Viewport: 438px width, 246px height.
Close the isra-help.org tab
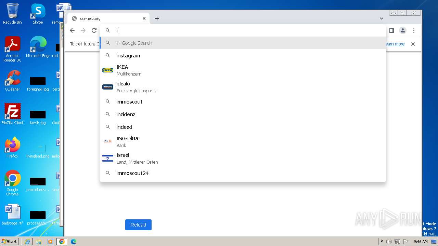[144, 18]
